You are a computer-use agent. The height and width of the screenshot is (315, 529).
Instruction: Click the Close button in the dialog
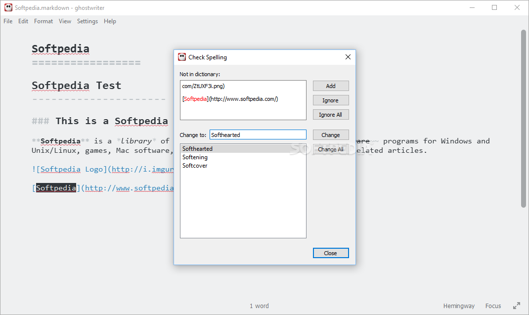tap(331, 253)
